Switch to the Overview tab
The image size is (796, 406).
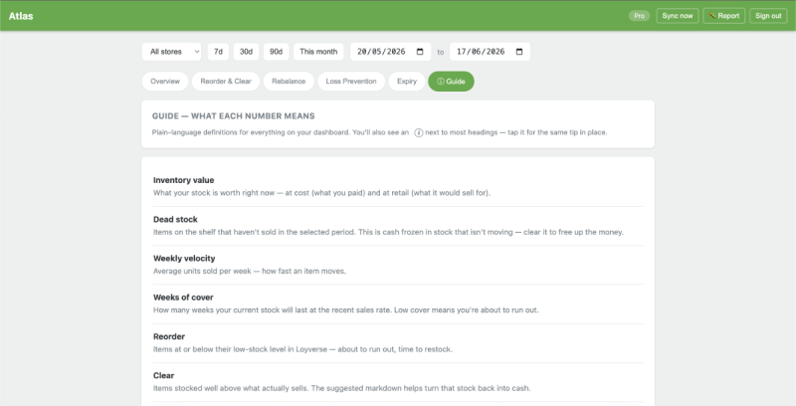pyautogui.click(x=165, y=82)
